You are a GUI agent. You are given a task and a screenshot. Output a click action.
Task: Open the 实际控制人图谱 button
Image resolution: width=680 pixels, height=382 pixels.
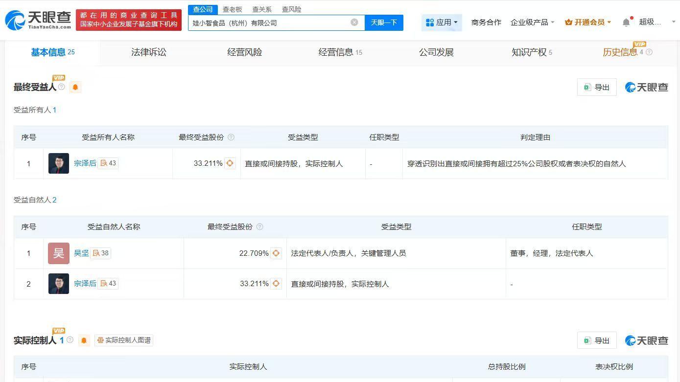click(x=124, y=340)
